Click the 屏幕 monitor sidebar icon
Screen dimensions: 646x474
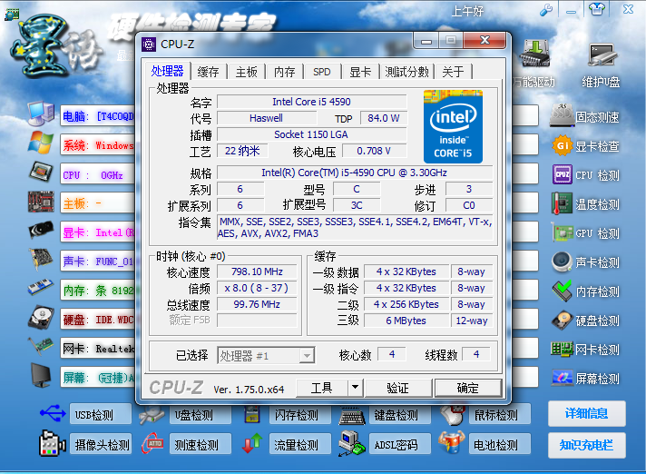coord(41,376)
